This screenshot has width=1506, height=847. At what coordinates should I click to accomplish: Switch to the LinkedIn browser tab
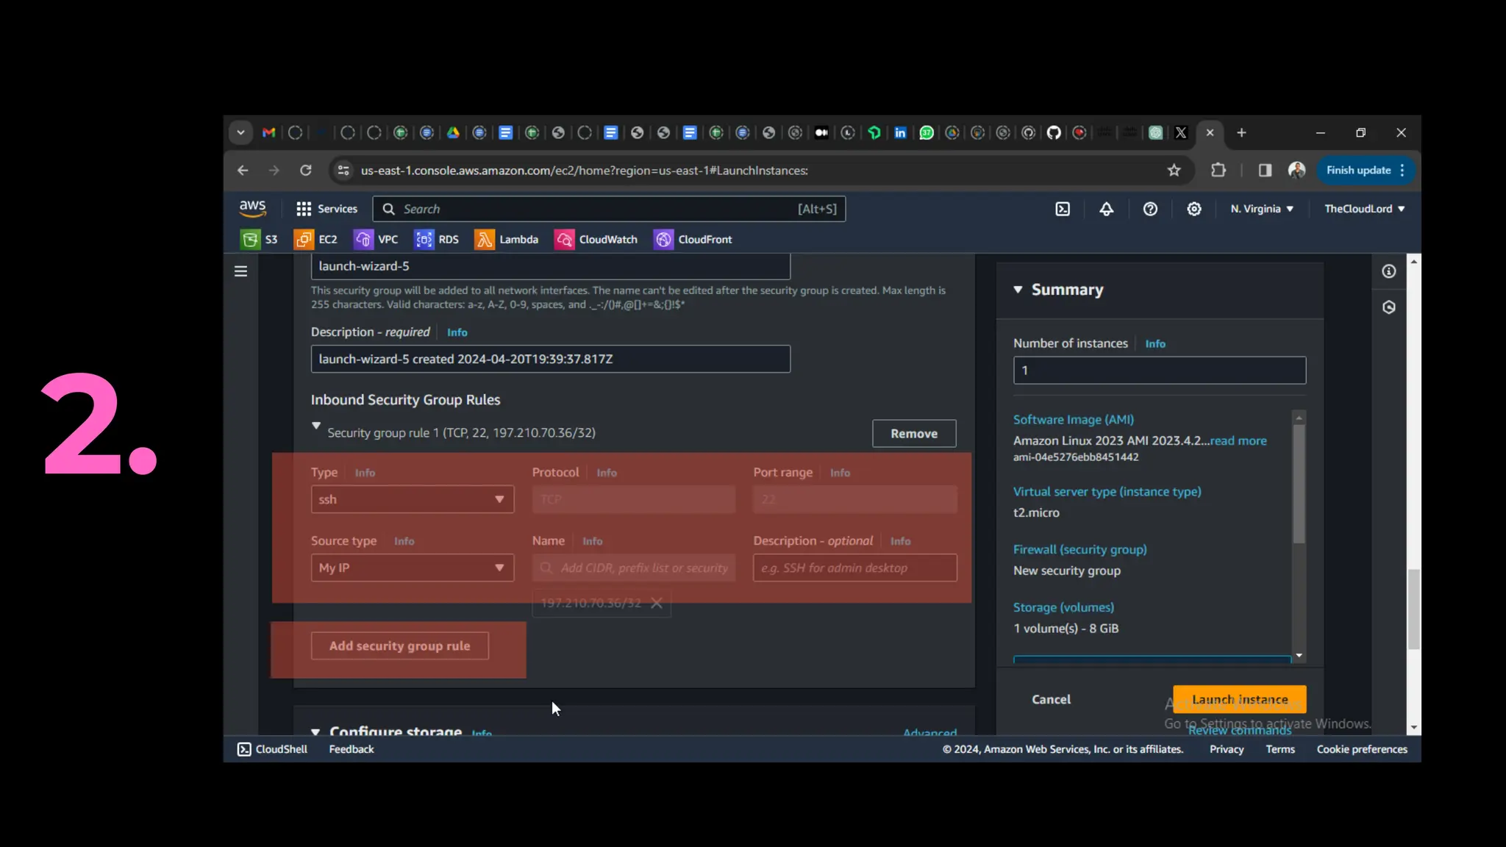(900, 133)
